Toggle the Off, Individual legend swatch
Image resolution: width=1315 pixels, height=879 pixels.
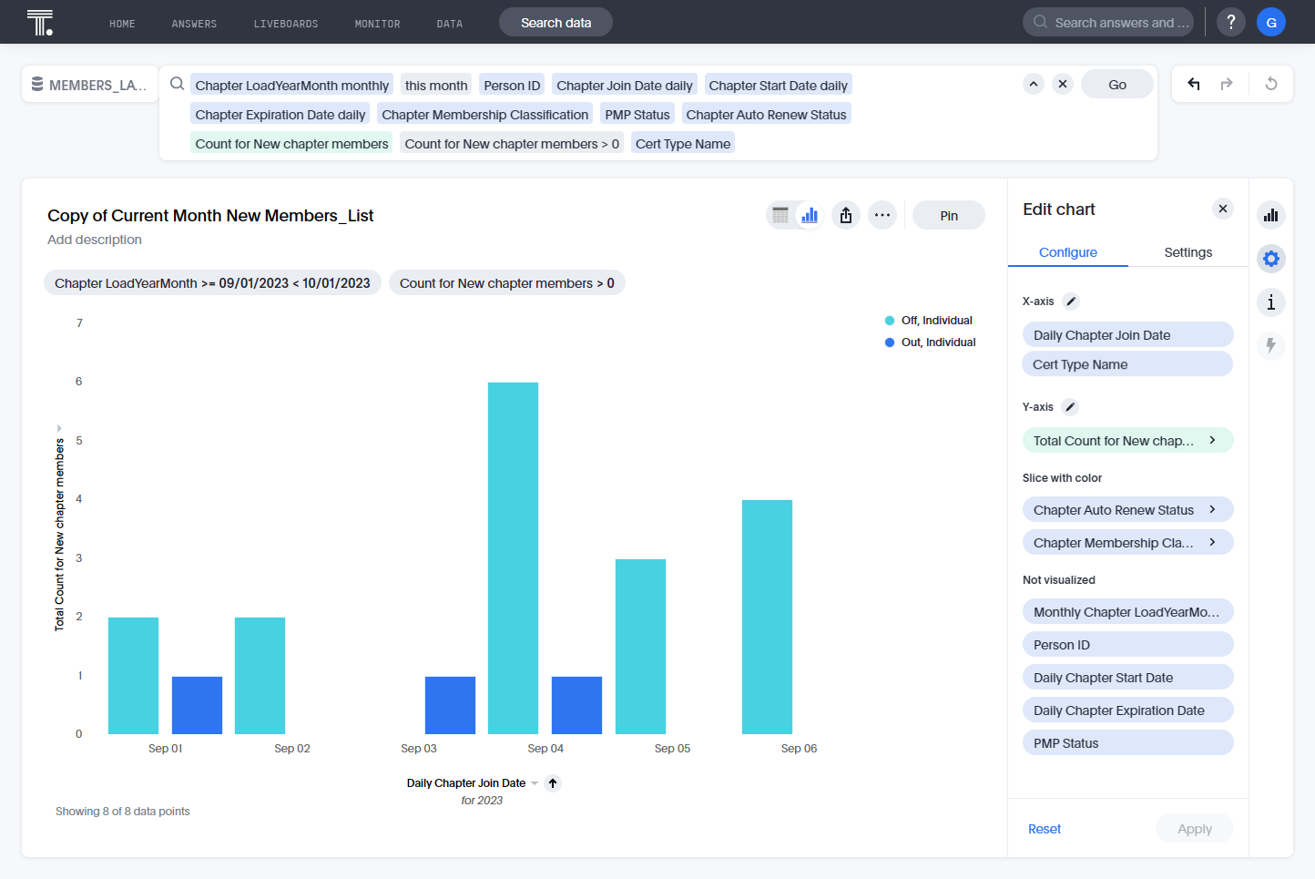[890, 321]
